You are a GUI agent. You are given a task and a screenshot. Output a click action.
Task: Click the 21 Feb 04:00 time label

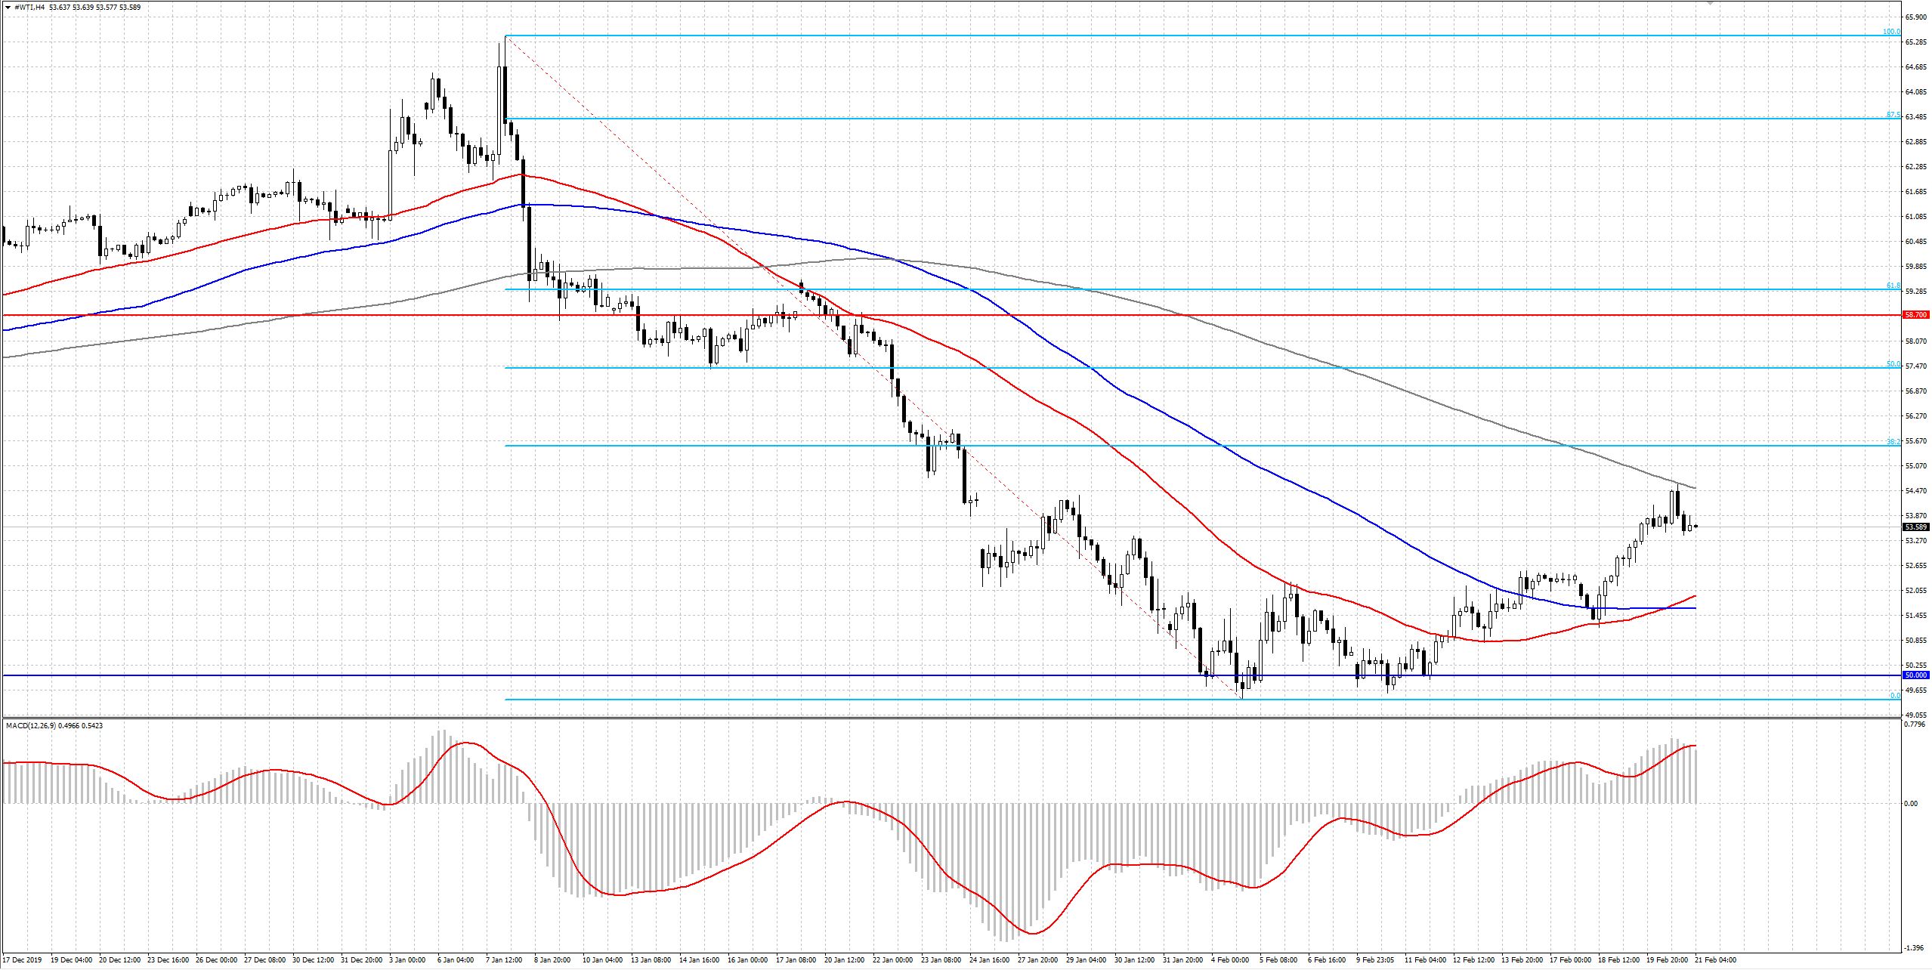pyautogui.click(x=1714, y=960)
